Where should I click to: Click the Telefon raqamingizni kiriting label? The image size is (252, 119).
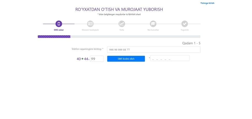(x=87, y=49)
